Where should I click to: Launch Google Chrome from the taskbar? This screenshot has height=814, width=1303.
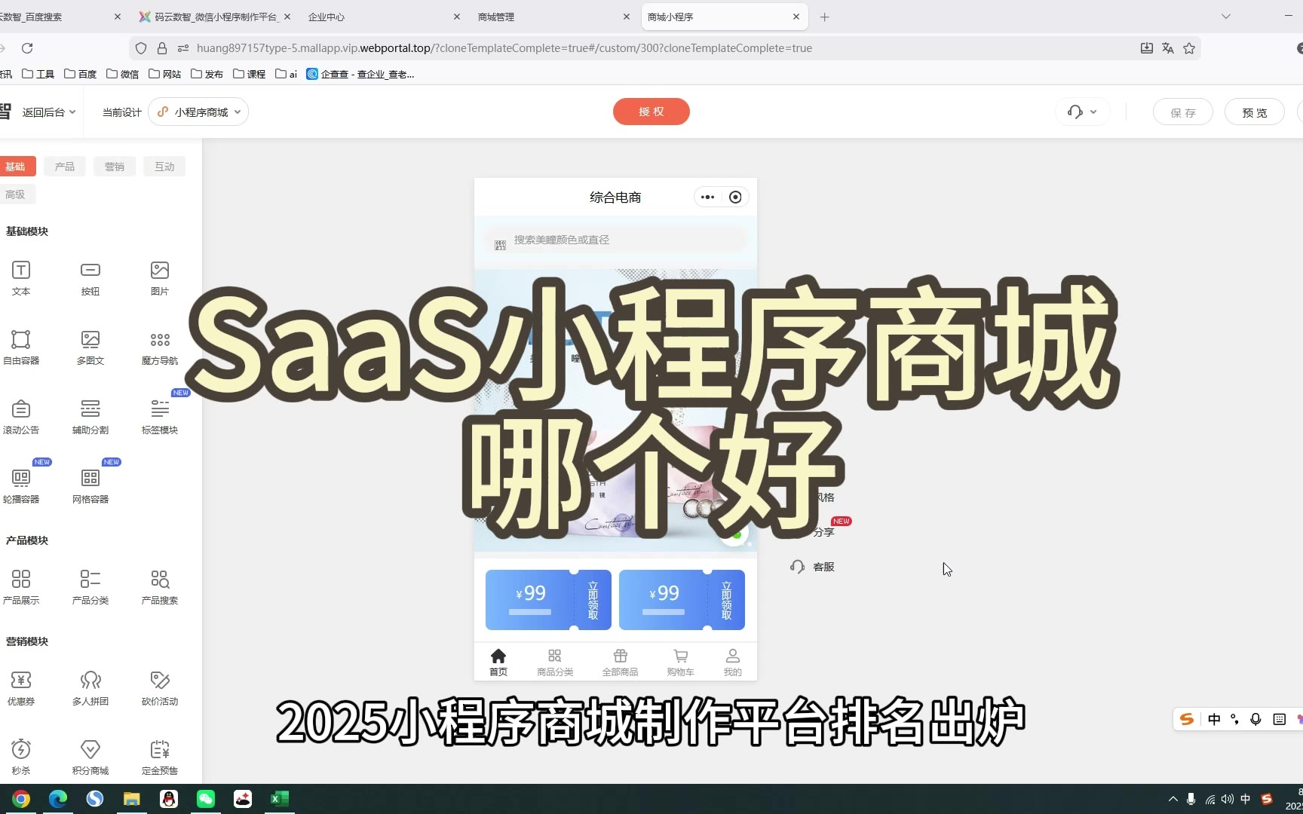coord(21,799)
